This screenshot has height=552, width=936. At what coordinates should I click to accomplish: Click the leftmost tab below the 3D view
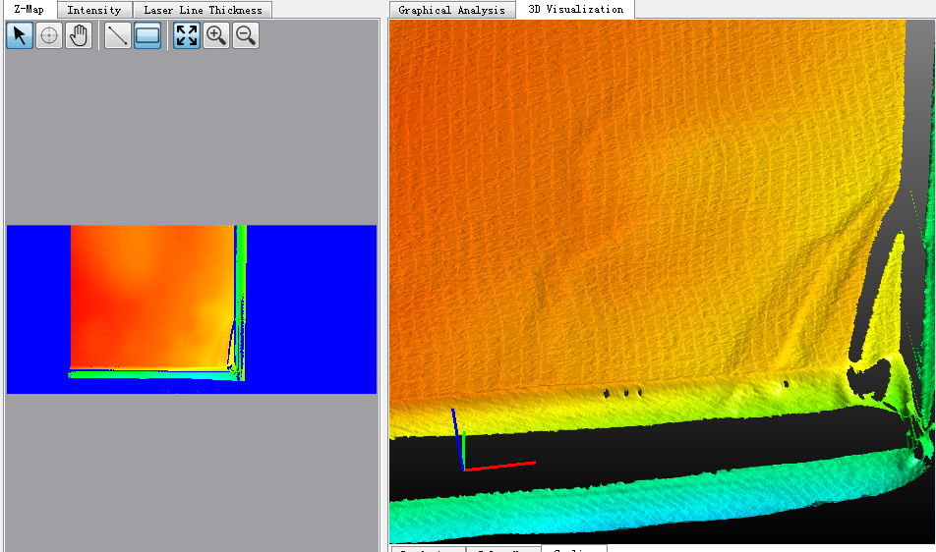pyautogui.click(x=427, y=549)
